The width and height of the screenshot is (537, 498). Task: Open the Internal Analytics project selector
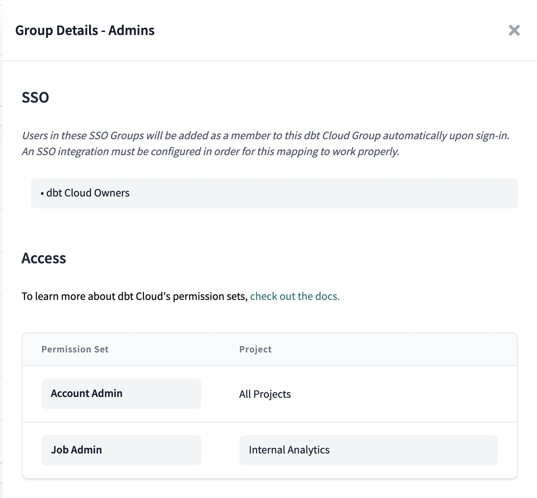368,450
